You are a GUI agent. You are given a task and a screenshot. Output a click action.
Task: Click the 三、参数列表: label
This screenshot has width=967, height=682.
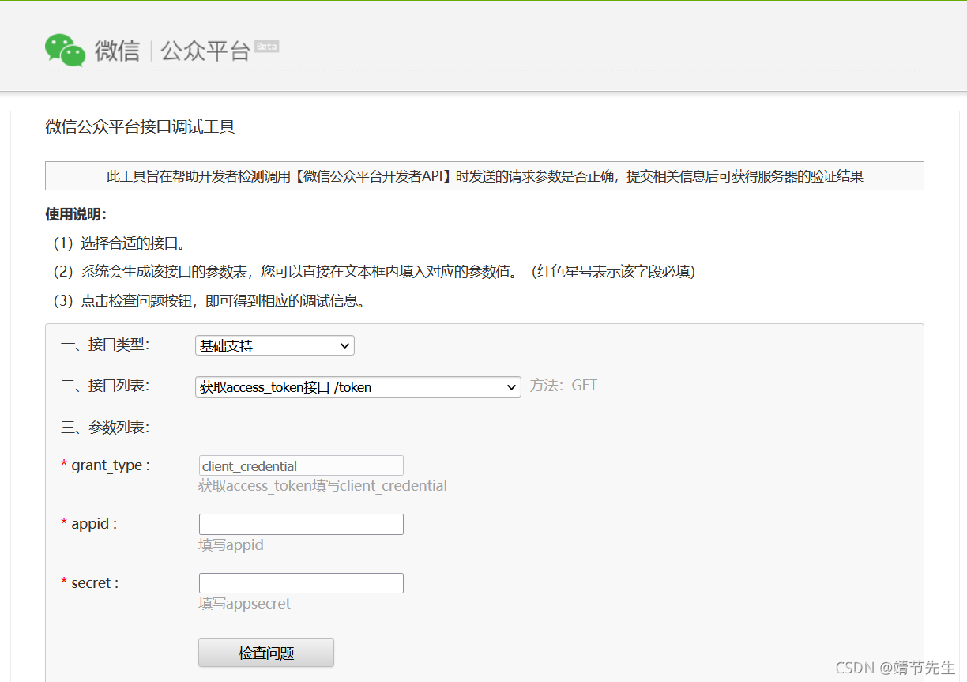coord(105,428)
